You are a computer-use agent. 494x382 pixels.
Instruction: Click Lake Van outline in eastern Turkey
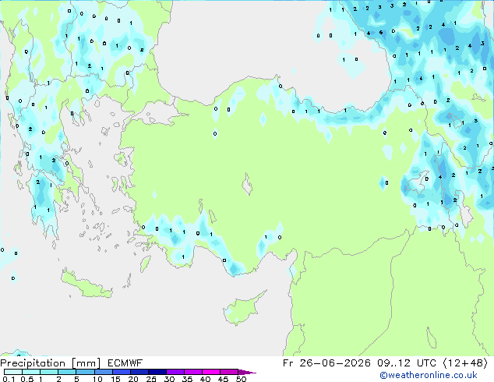(417, 183)
